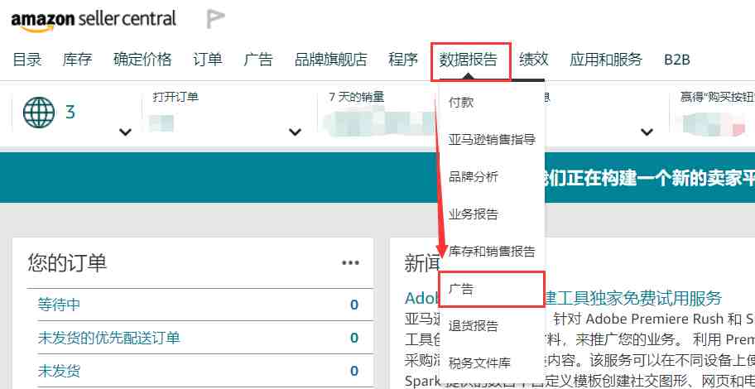Select 业务报告 in the dropdown
Viewport: 755px width, 389px height.
pyautogui.click(x=474, y=214)
